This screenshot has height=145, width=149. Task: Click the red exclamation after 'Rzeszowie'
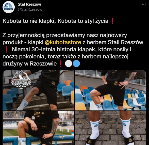tap(60, 64)
